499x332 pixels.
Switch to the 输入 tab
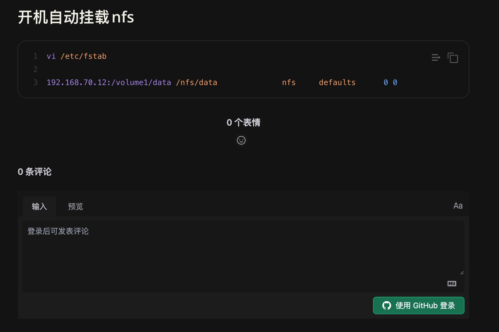(39, 206)
